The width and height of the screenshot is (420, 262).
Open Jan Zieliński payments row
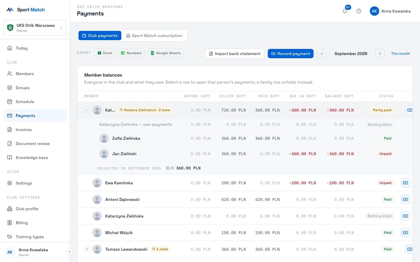245,154
